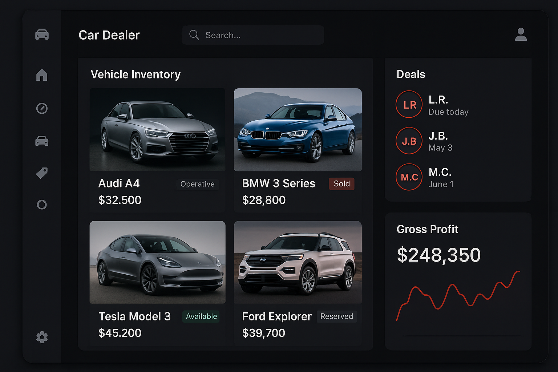Click the car logo icon atop sidebar
558x372 pixels.
[x=42, y=35]
